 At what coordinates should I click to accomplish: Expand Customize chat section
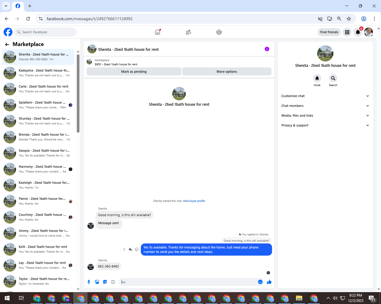[x=325, y=96]
